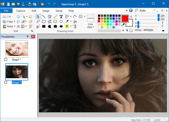This screenshot has height=122, width=169.
Task: Pick the pencil freehand drawing tool
Action: coord(55,17)
